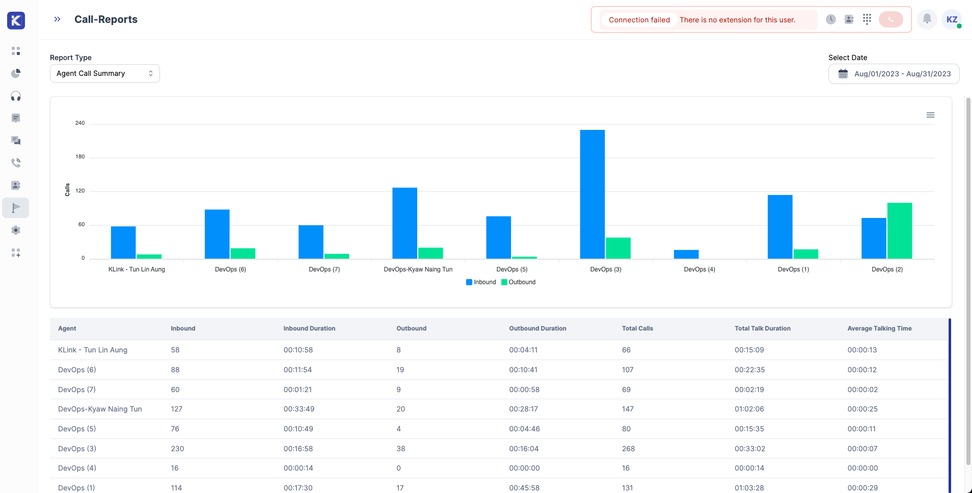Toggle the Inbound series in chart legend
Image resolution: width=972 pixels, height=493 pixels.
pos(481,282)
